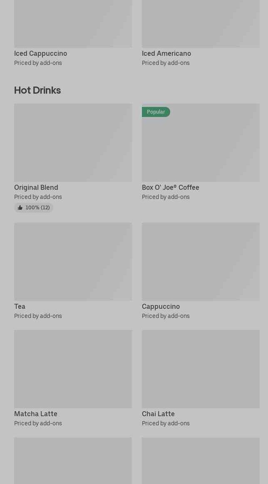Click the Matcha Latte item name
Screen dimensions: 268x484
[x=36, y=414]
